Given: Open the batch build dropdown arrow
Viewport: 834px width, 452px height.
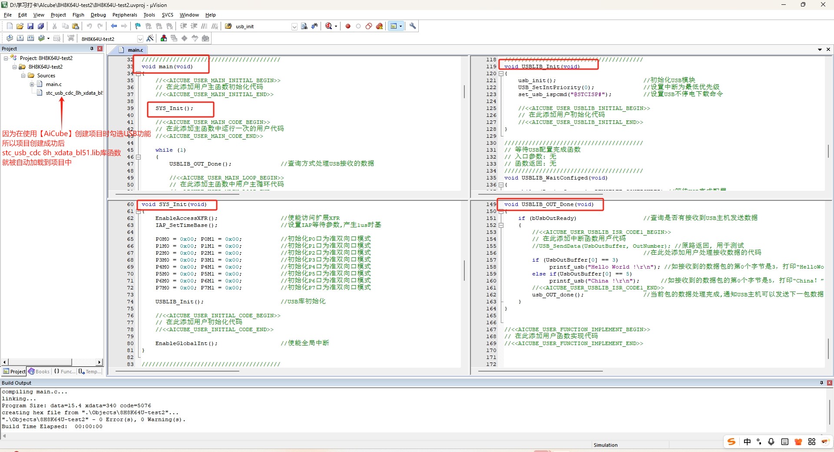Looking at the screenshot, I should 48,38.
